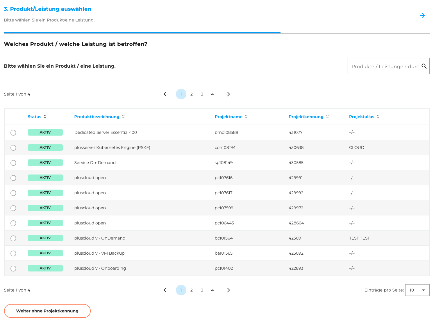
Task: Select Dedicated Server Essential-100 radio button
Action: click(x=13, y=133)
